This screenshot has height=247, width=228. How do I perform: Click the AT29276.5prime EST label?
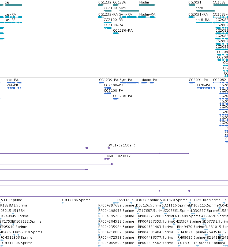(215, 216)
